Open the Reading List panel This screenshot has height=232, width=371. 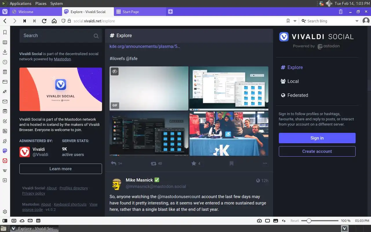[x=5, y=42]
